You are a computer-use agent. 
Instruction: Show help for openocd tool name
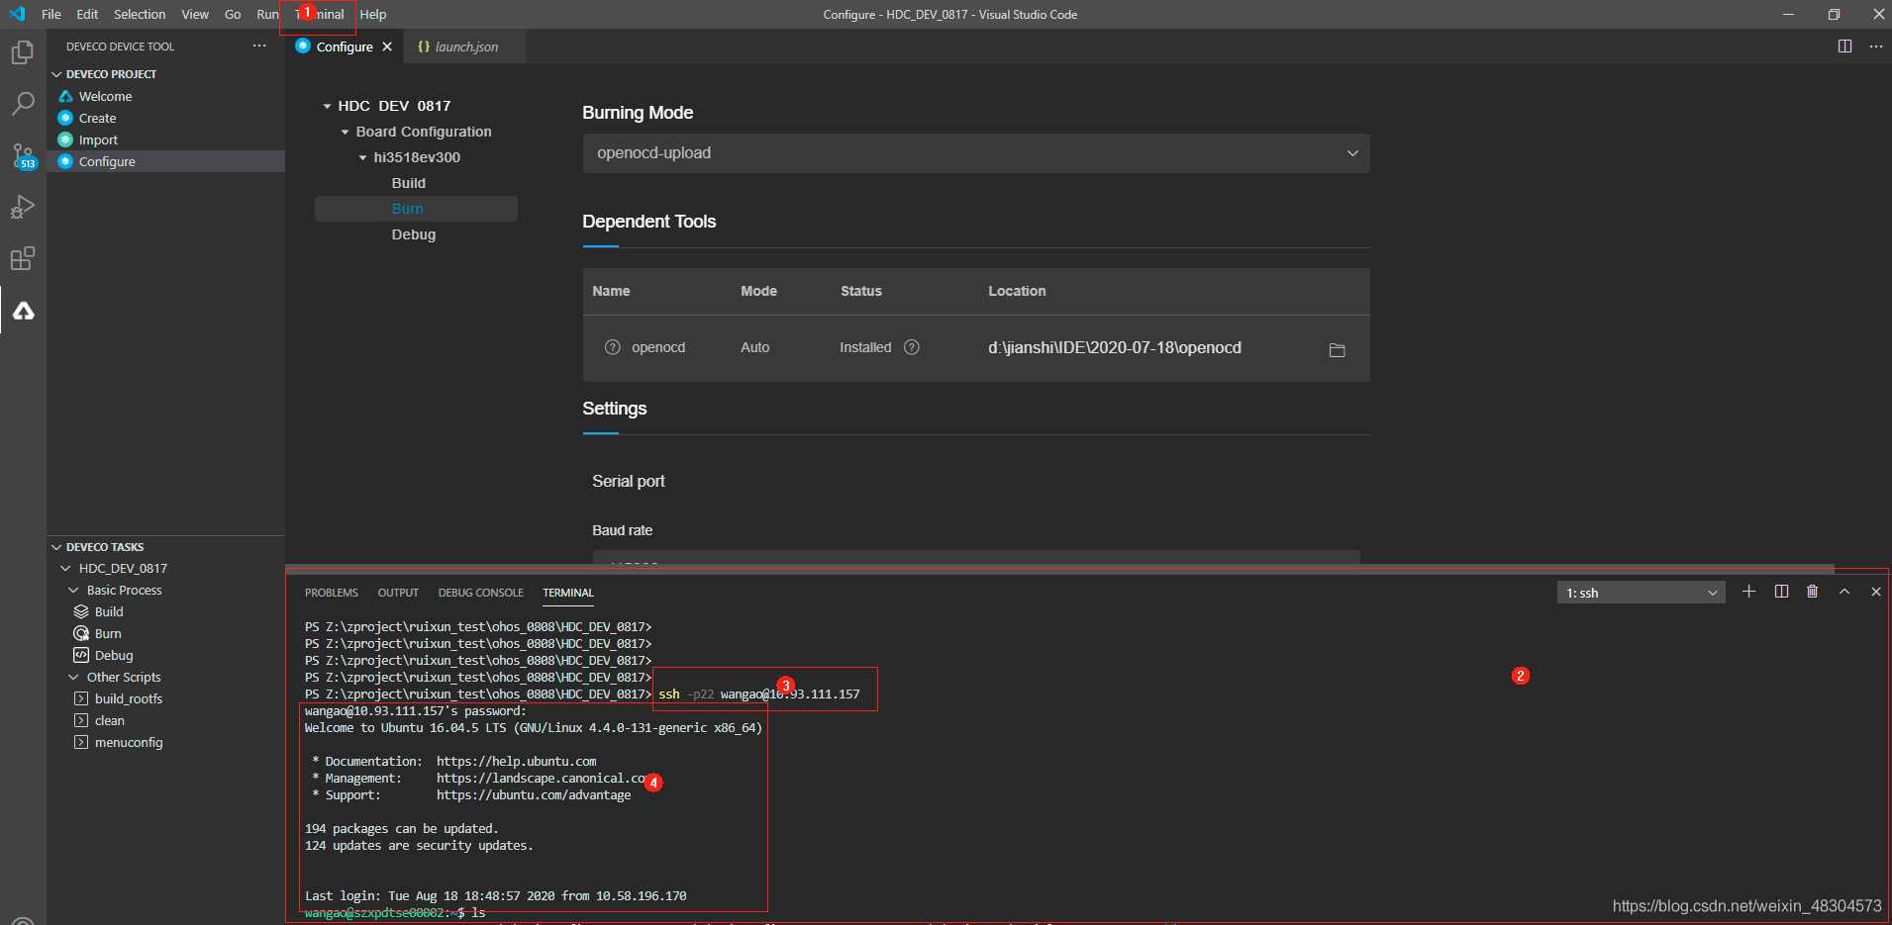pyautogui.click(x=612, y=347)
